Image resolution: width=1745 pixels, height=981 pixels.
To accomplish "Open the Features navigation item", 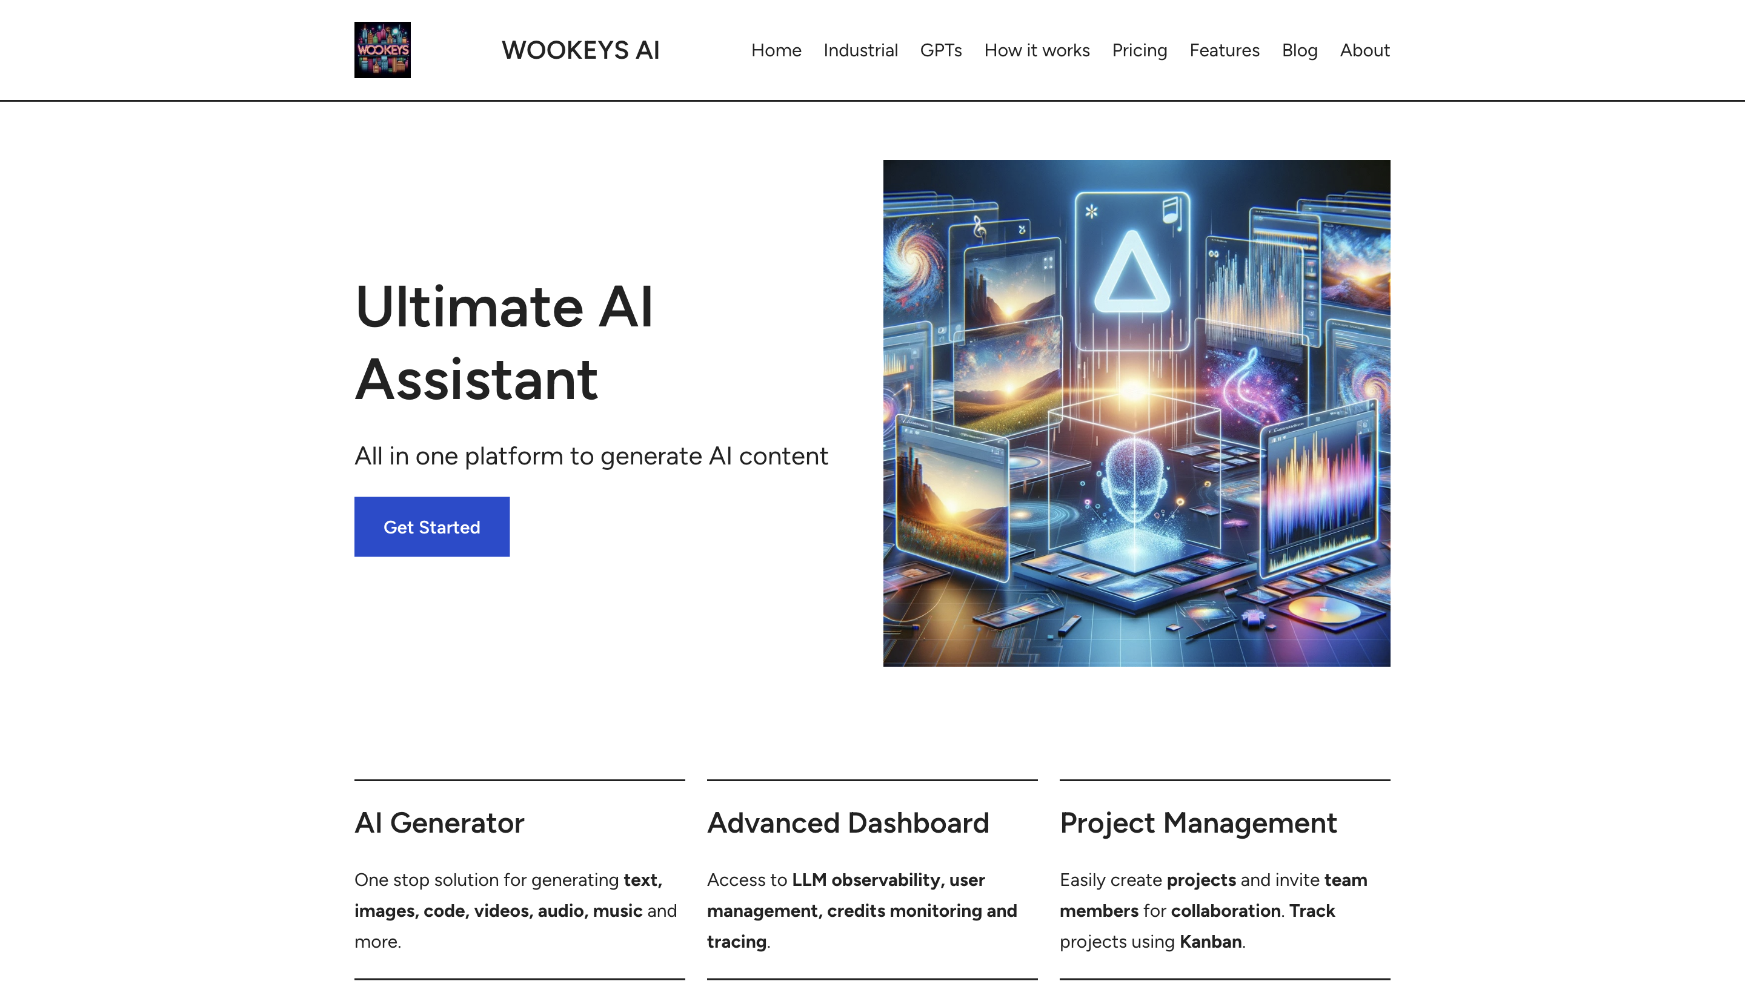I will [x=1224, y=50].
